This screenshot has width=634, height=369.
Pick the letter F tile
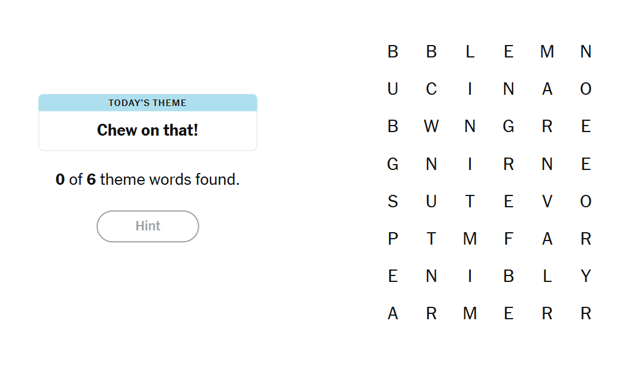coord(508,239)
